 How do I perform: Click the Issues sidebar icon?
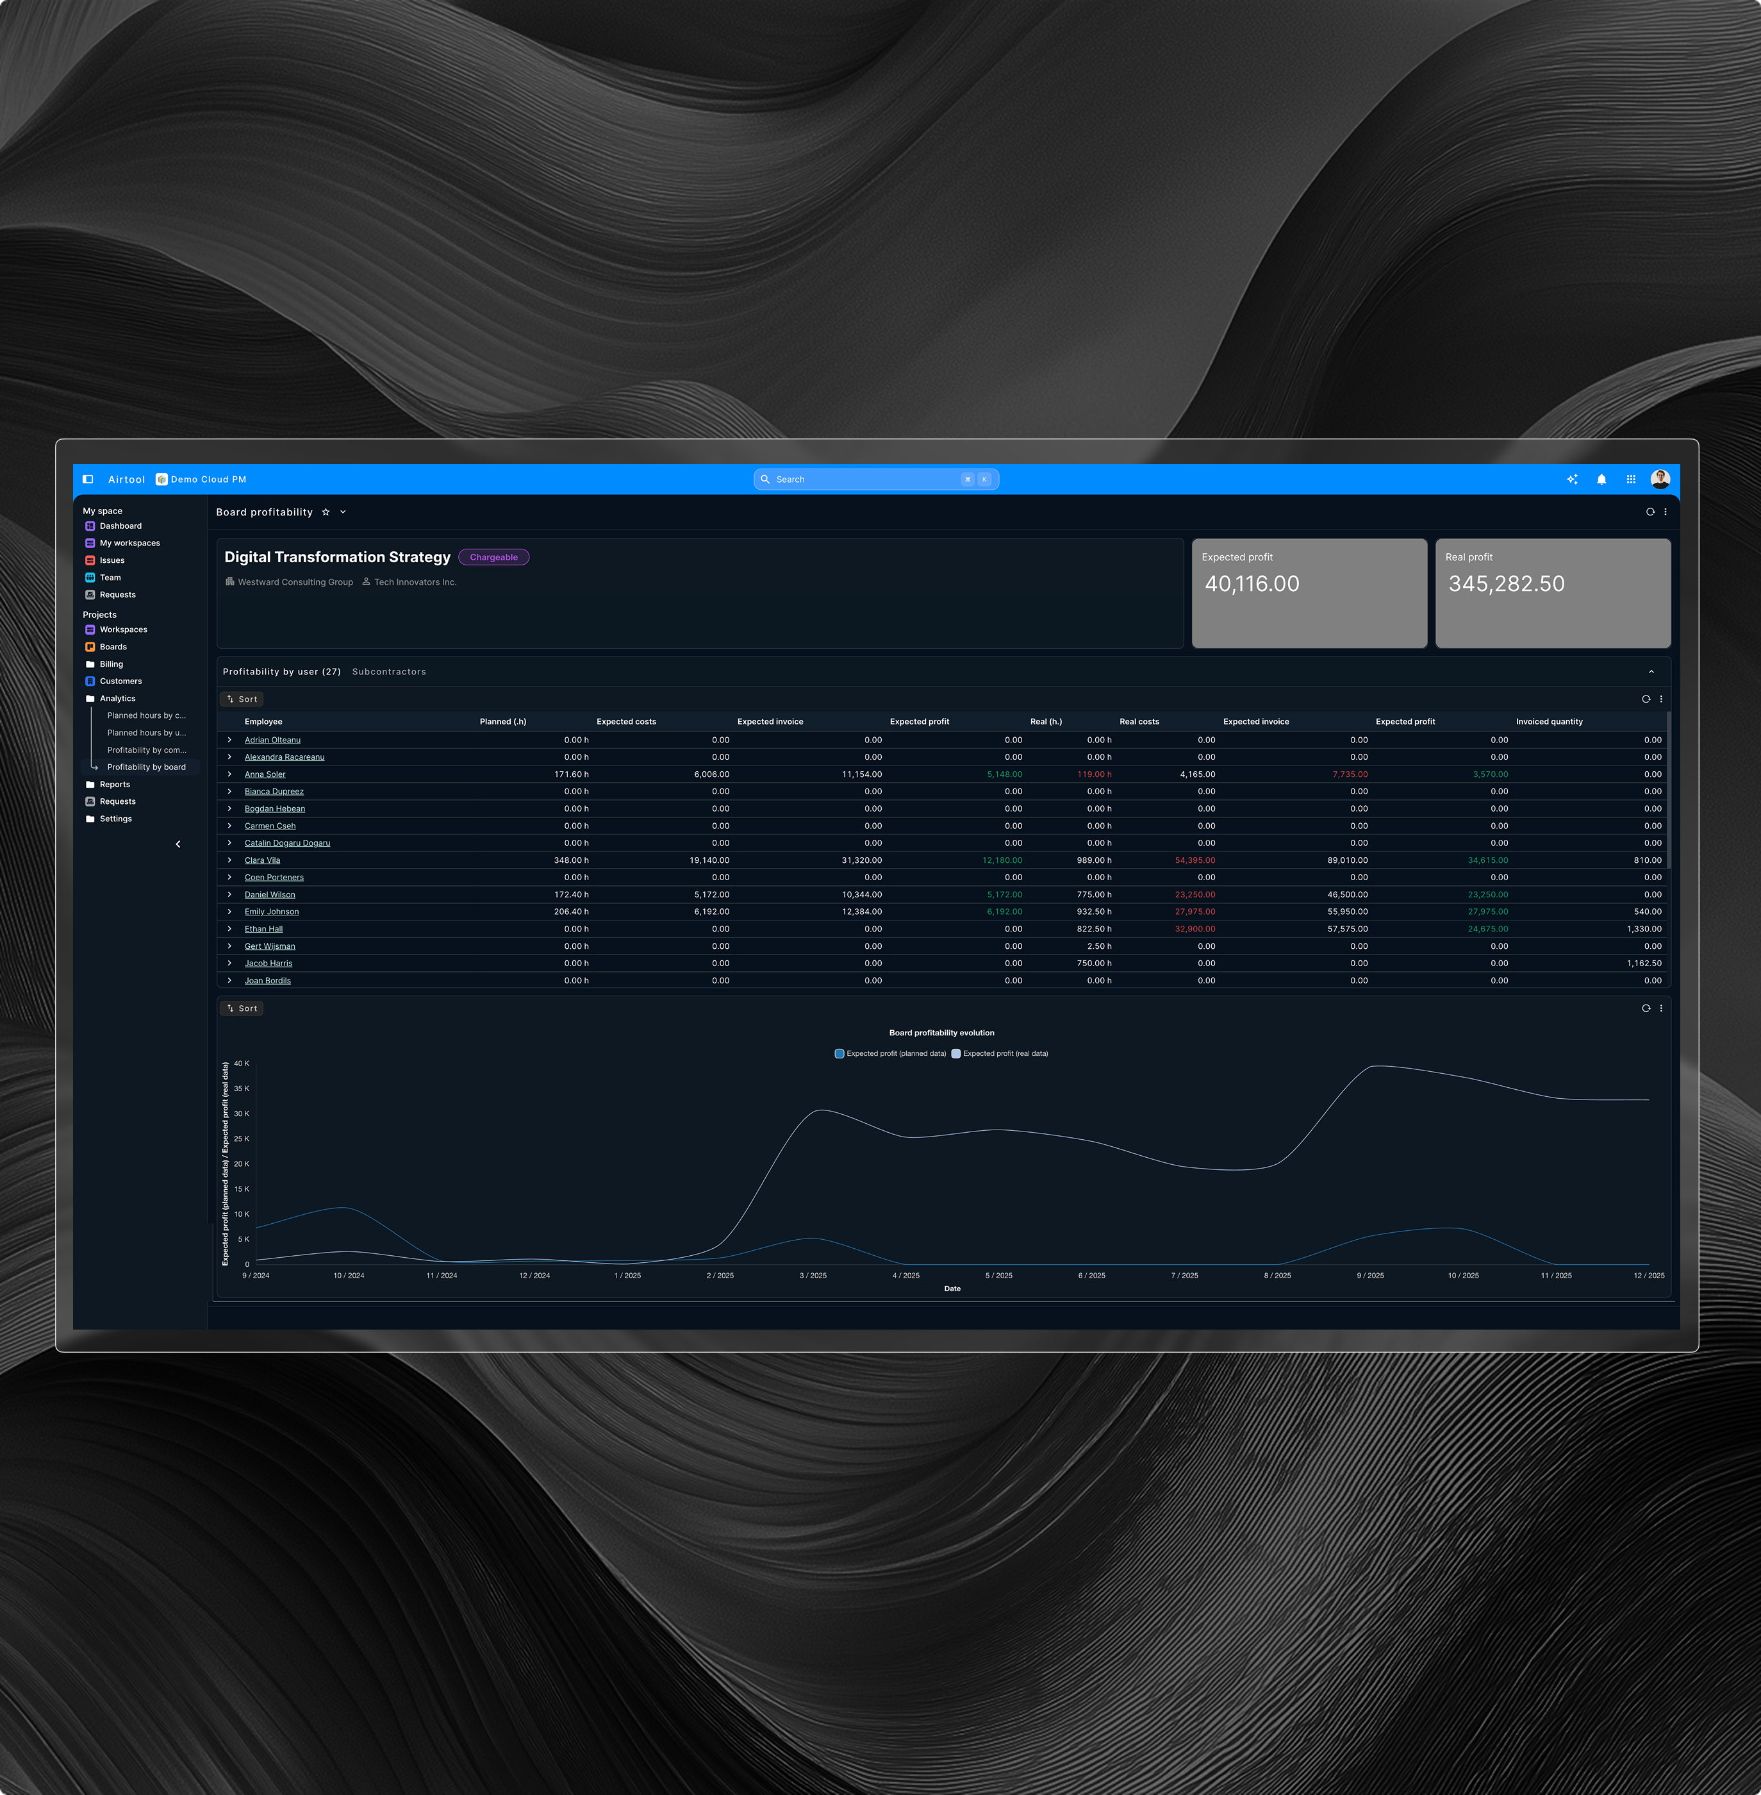click(x=90, y=560)
